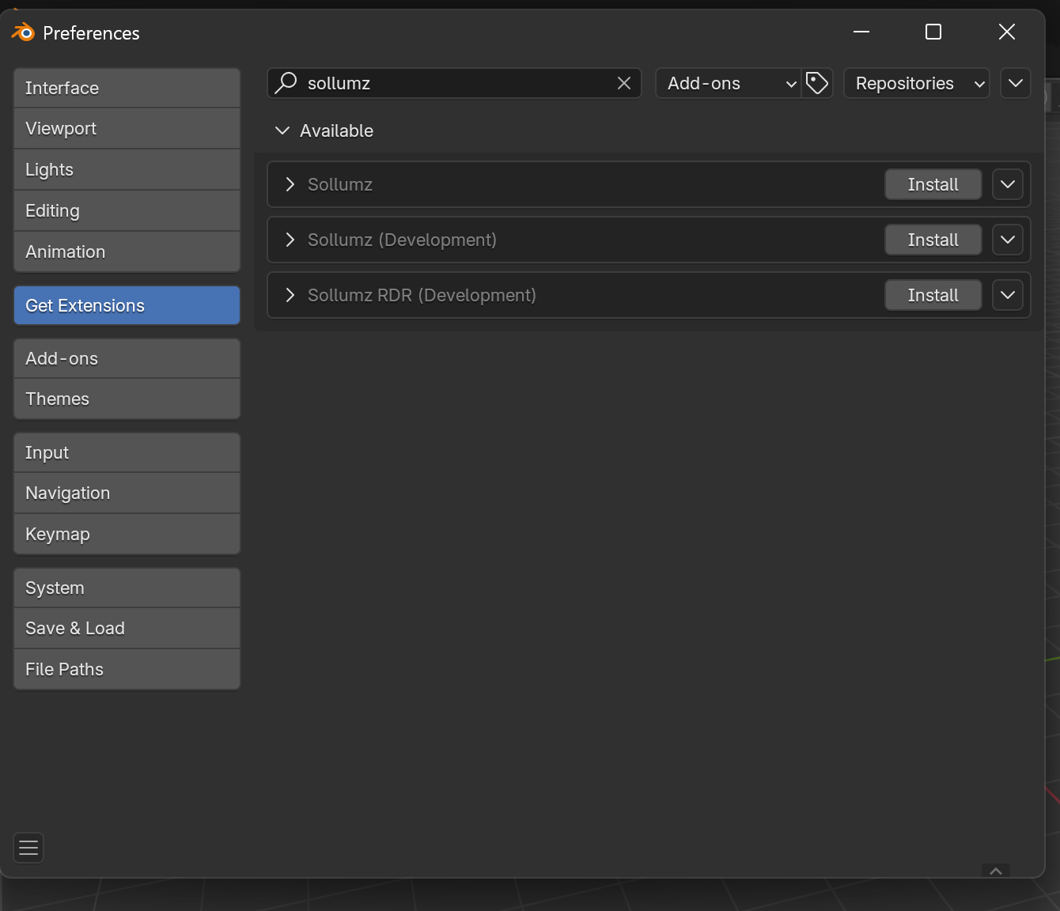Go to the File Paths section
Image resolution: width=1060 pixels, height=911 pixels.
(127, 669)
